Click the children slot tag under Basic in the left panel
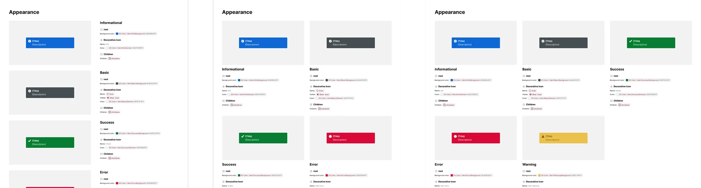Screen dimensions: 701x188 point(114,112)
